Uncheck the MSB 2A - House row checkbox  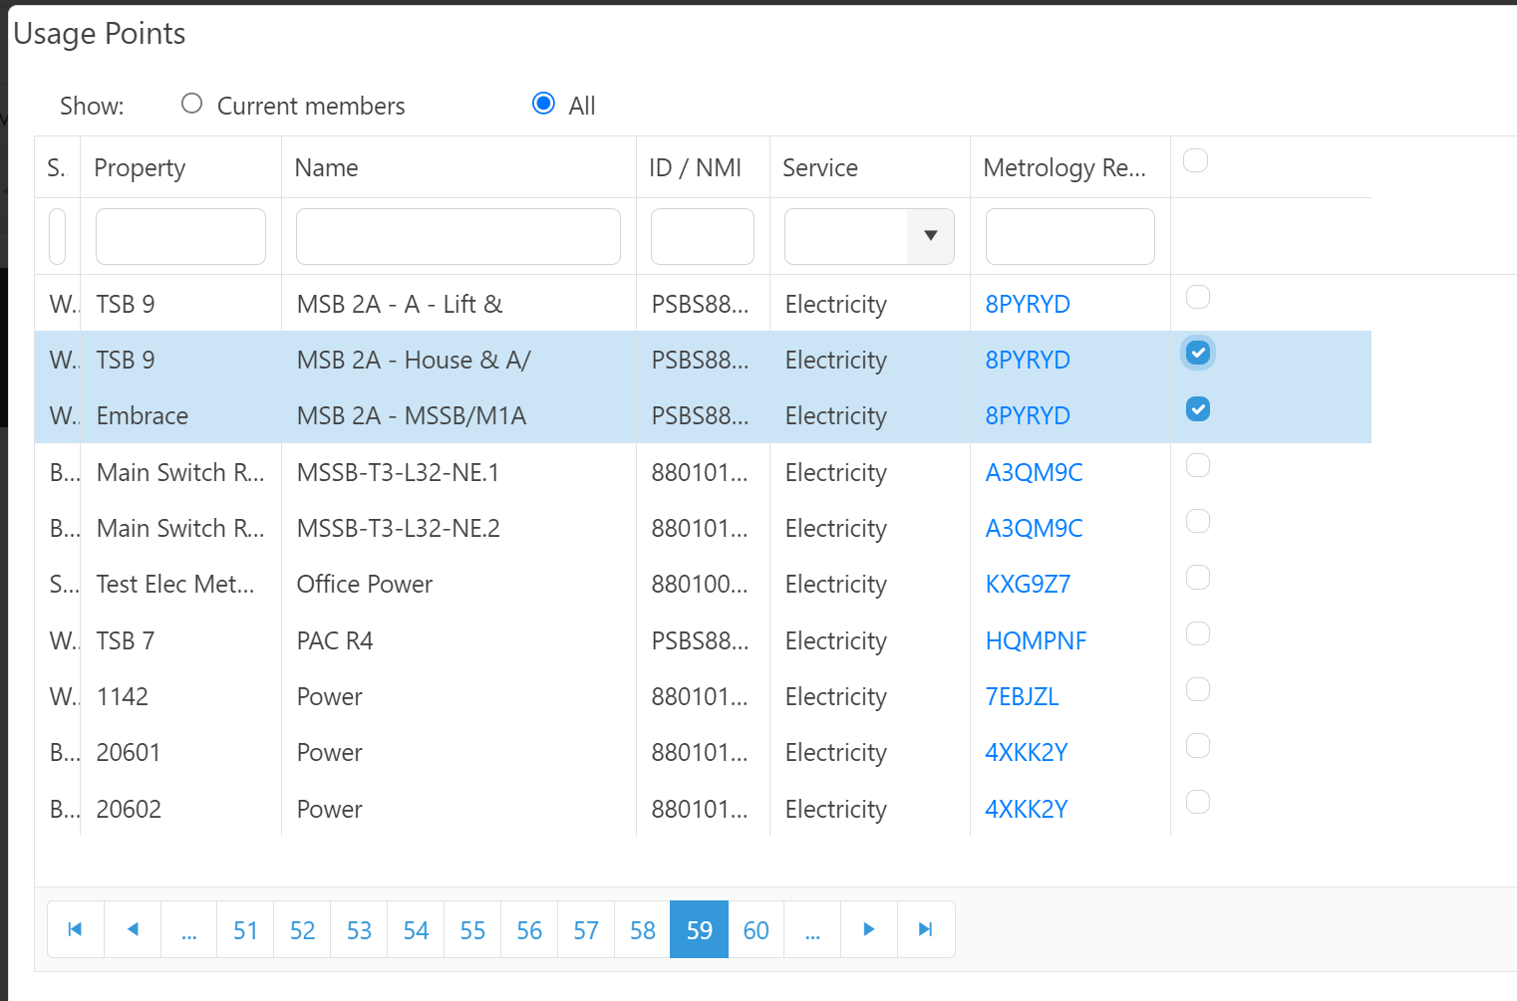(1198, 354)
